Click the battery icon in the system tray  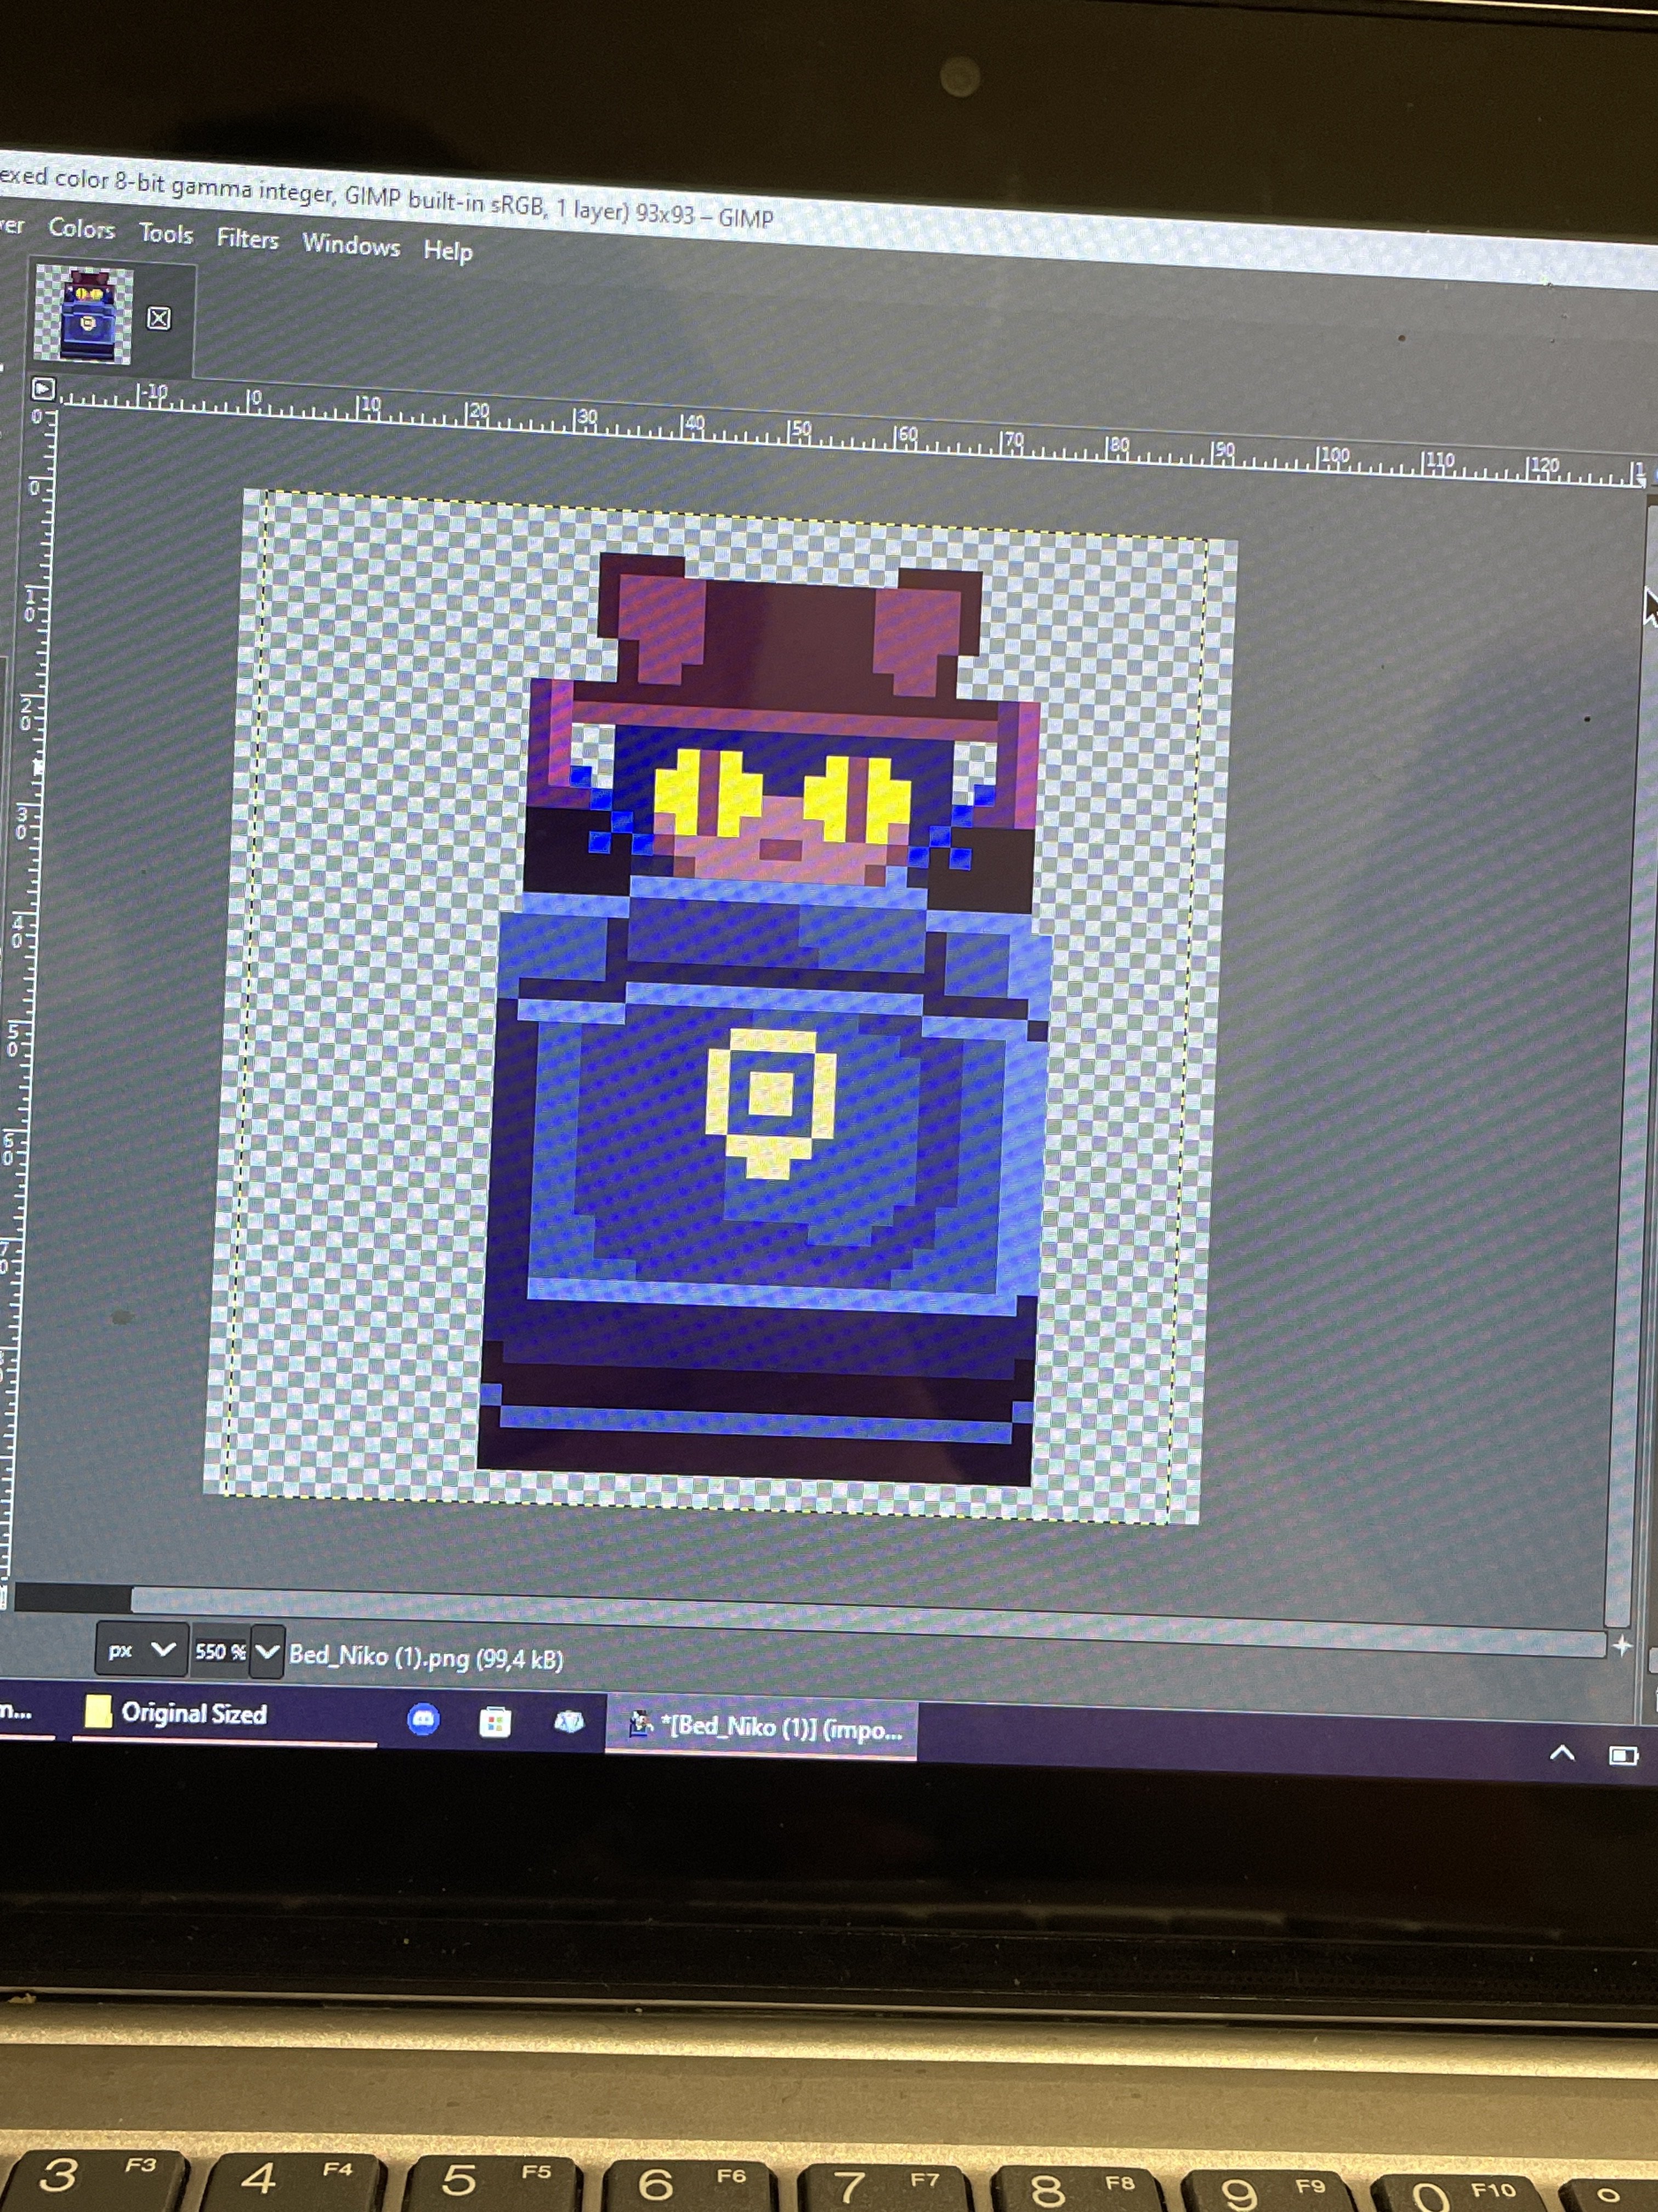(1623, 1756)
